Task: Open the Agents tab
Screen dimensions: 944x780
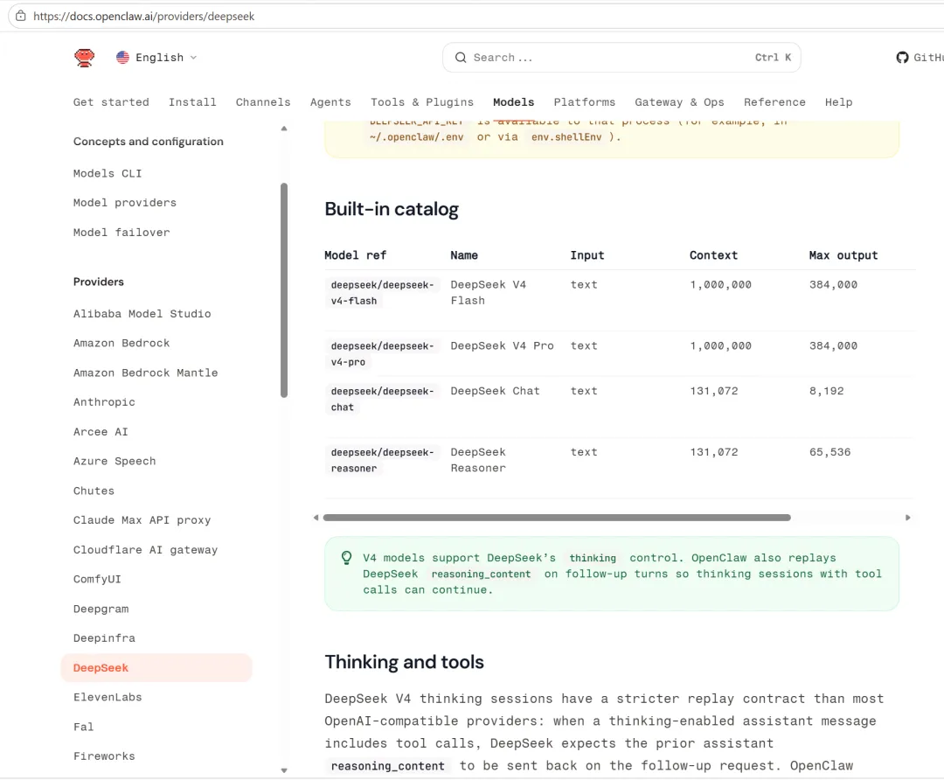Action: coord(330,101)
